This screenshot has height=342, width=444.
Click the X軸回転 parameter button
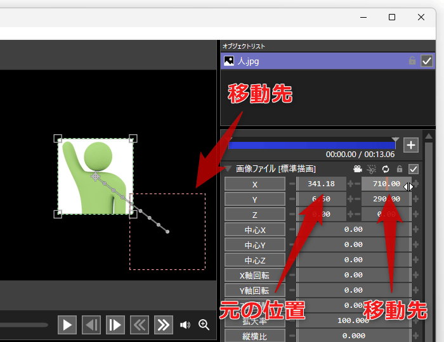coord(255,275)
